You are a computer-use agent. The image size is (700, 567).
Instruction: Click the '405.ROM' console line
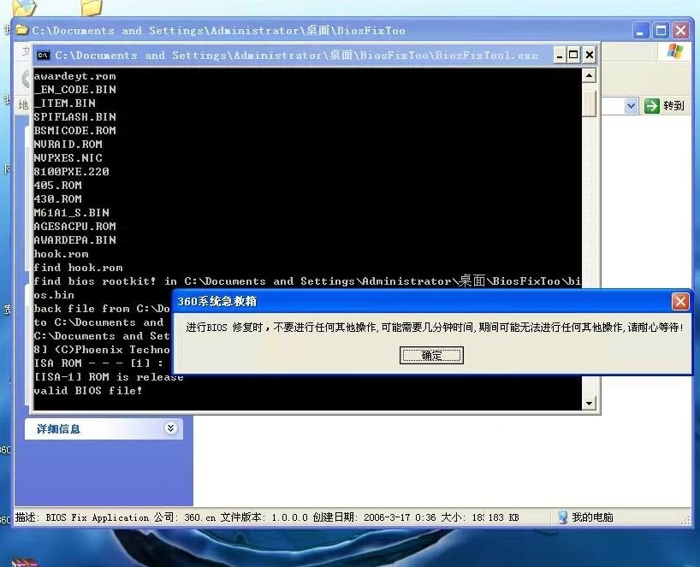[x=58, y=185]
